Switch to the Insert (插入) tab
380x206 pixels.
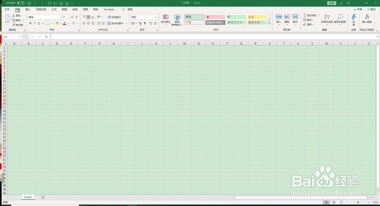(x=28, y=9)
